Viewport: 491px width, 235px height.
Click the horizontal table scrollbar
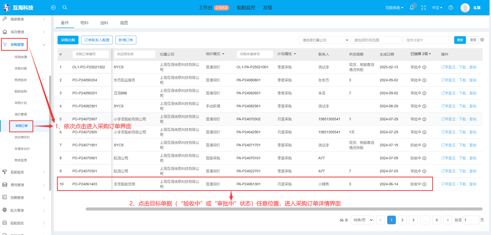pos(284,209)
